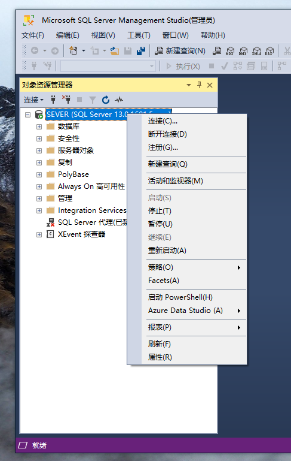Open the dropdown arrow beside New Project
291x461 pixels.
coord(84,50)
